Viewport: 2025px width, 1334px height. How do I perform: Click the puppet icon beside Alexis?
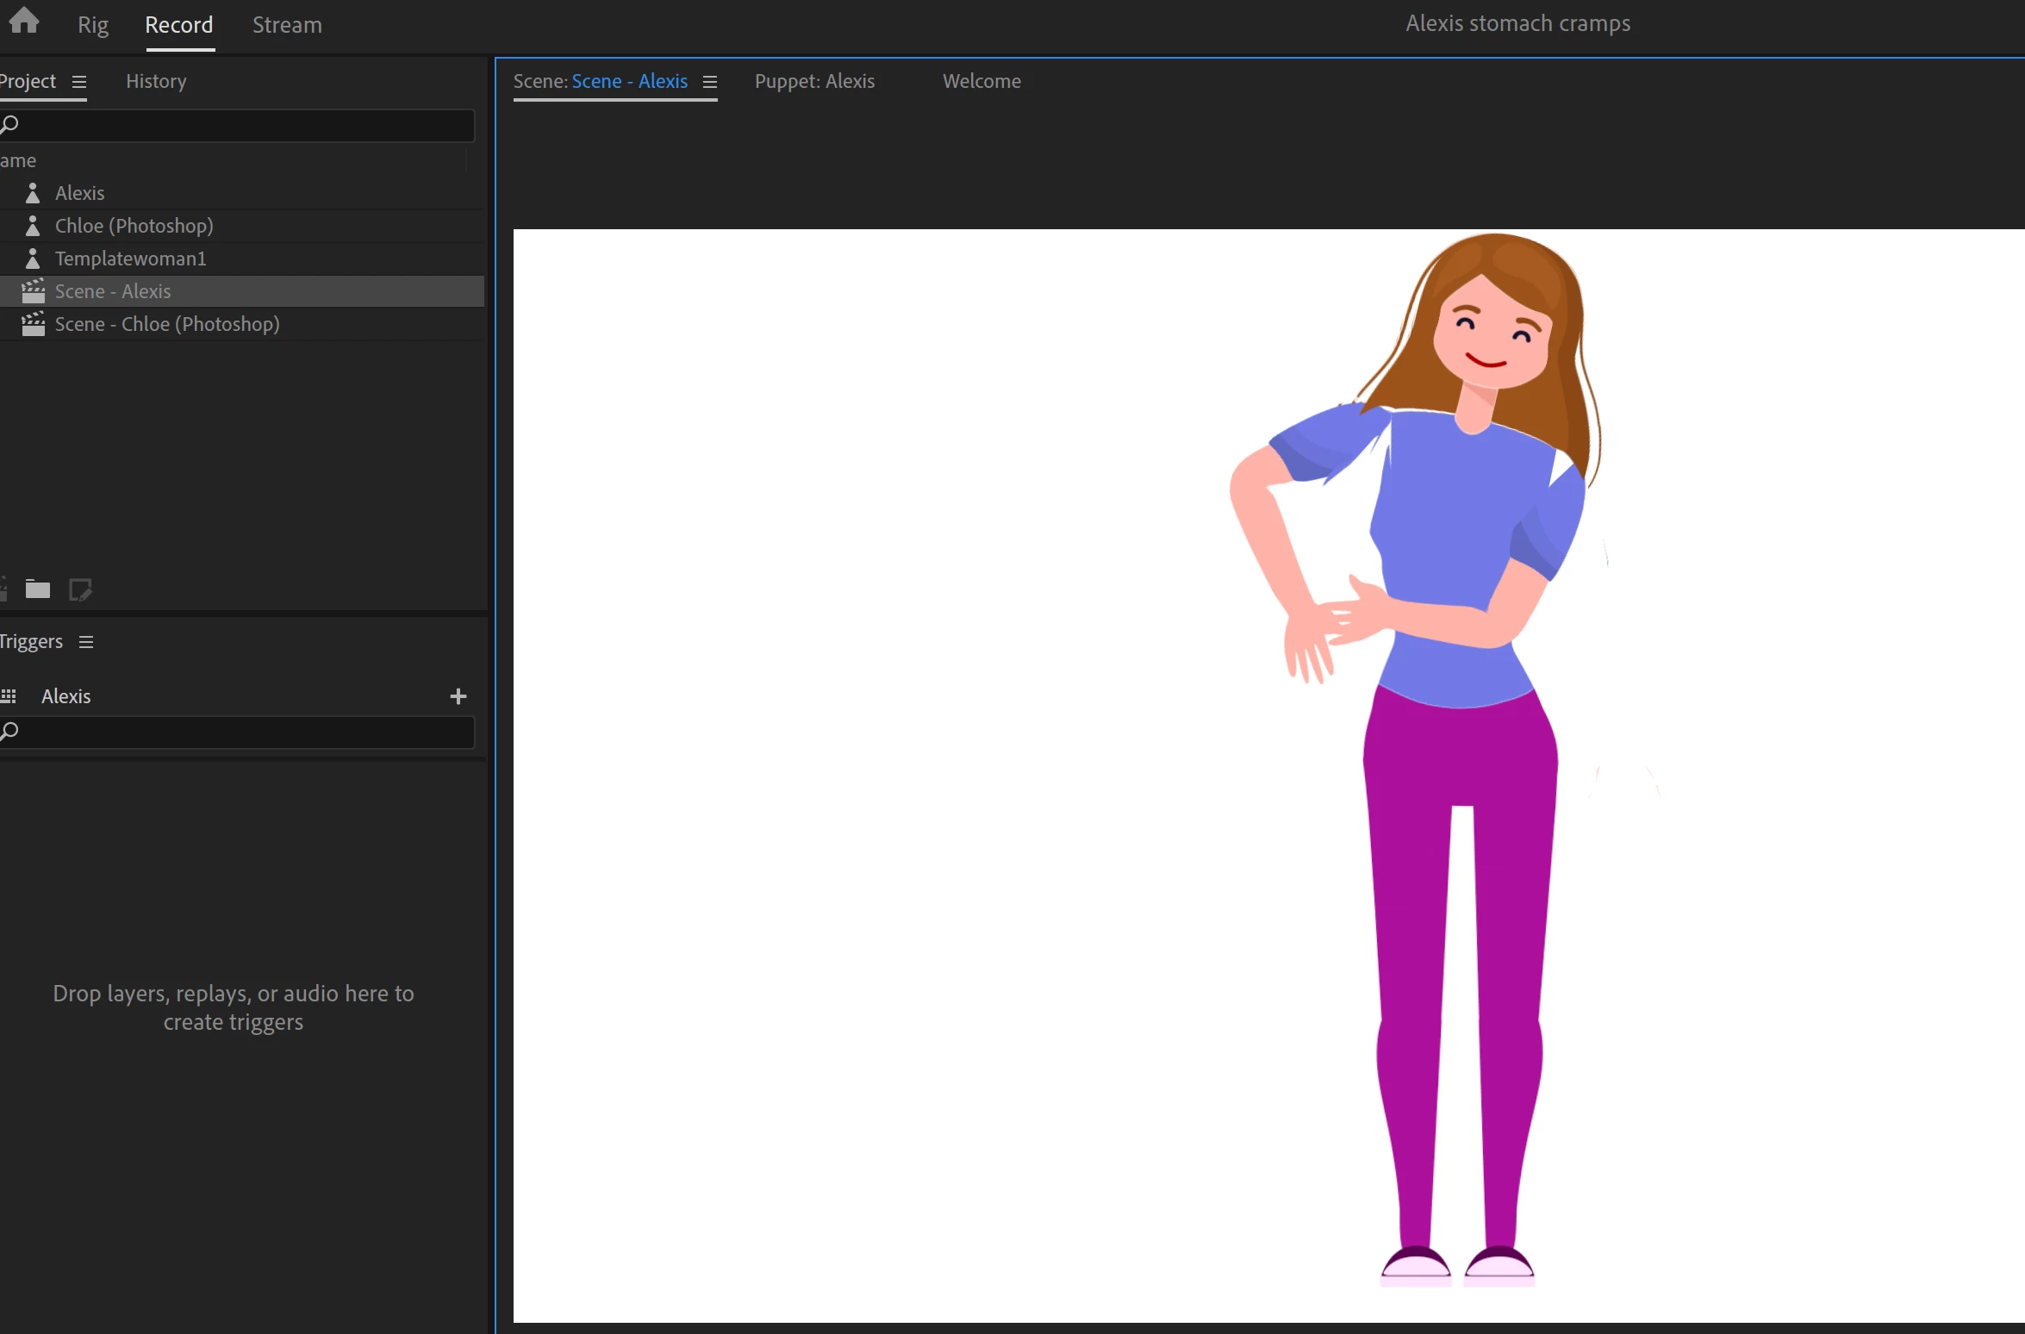(x=33, y=192)
